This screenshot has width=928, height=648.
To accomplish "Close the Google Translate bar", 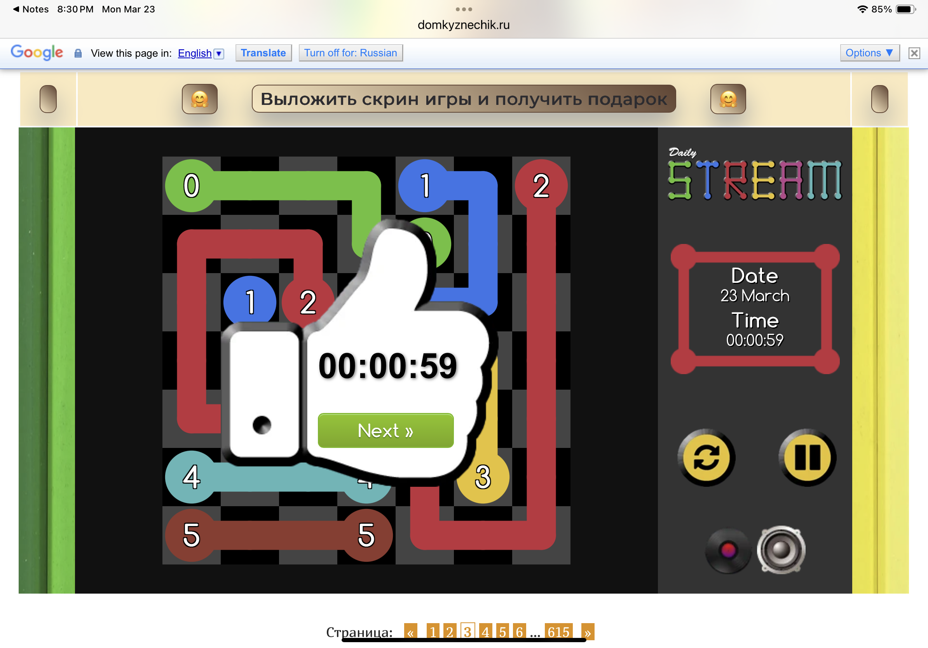I will [914, 53].
